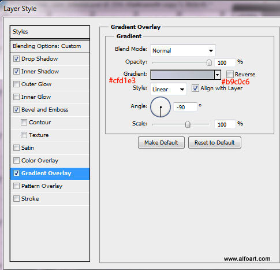Open the gradient picker arrow
This screenshot has width=280, height=270.
pyautogui.click(x=218, y=75)
